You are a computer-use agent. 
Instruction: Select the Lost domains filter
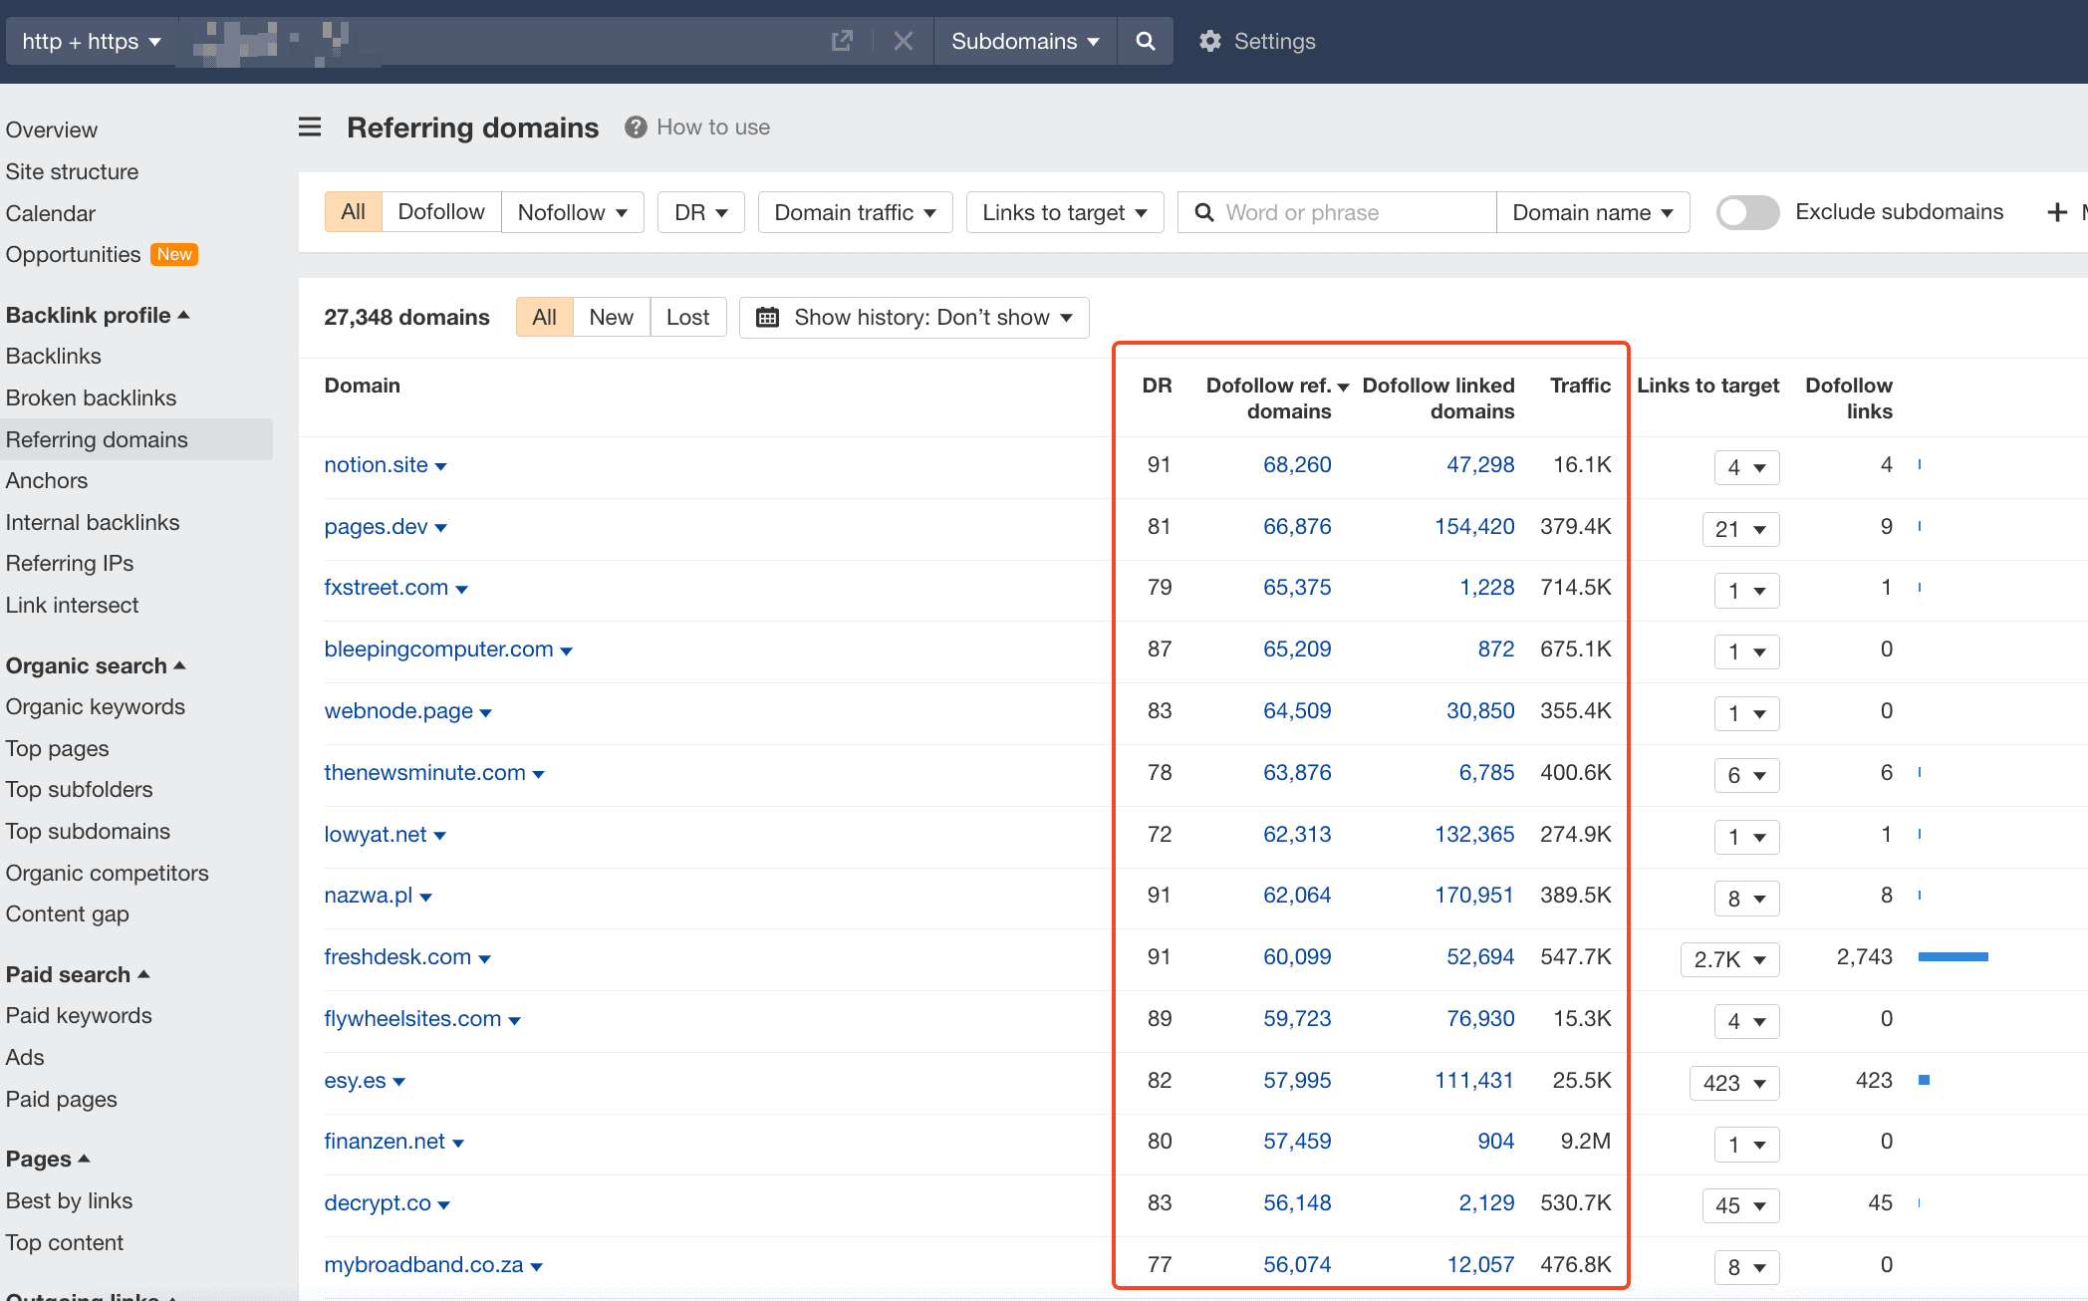[x=687, y=317]
